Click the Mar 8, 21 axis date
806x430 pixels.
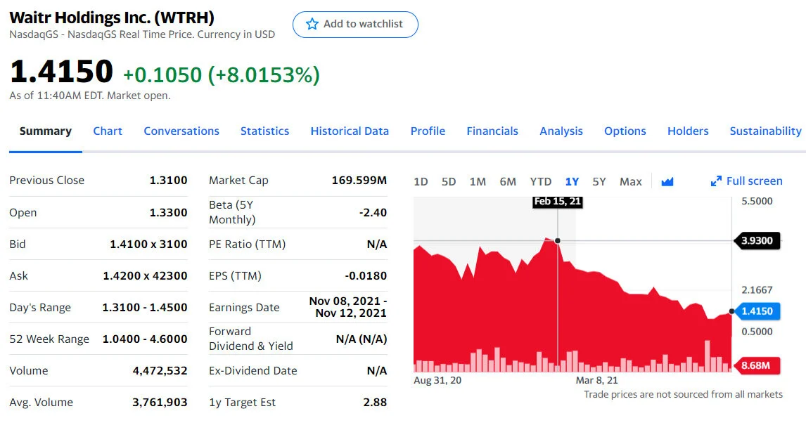tap(597, 380)
